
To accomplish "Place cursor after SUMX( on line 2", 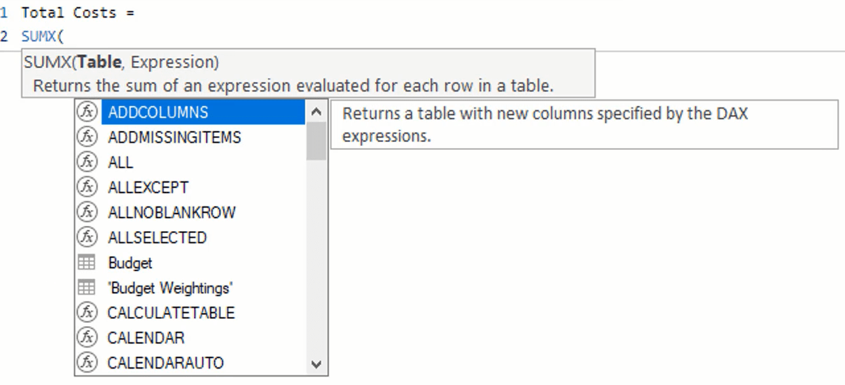I will point(64,36).
